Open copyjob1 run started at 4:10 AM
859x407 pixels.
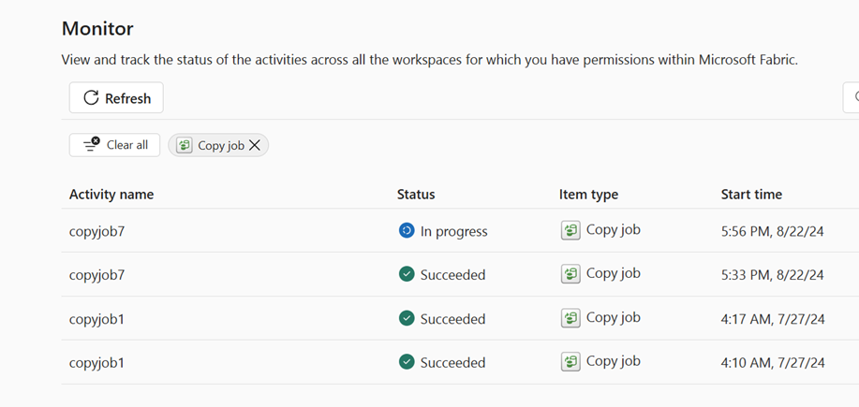(x=96, y=363)
